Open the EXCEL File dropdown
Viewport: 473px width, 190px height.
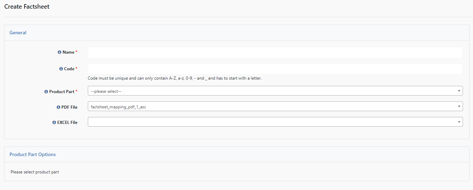(x=275, y=122)
